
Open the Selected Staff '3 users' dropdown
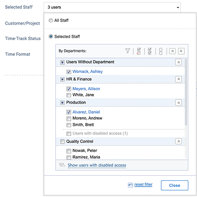coord(112,7)
